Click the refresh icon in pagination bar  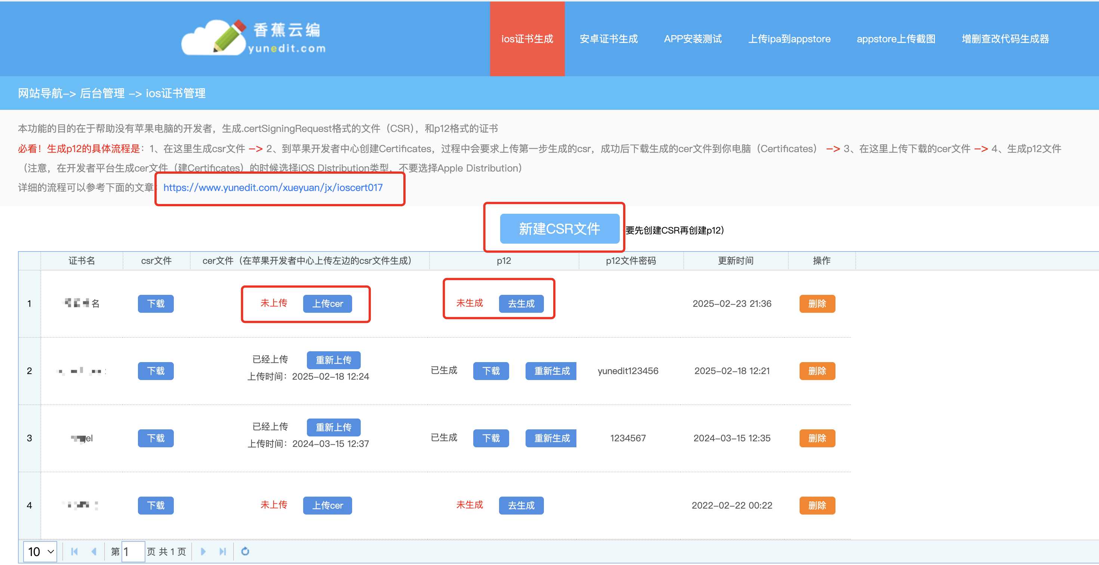coord(245,551)
